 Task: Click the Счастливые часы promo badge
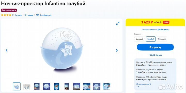coord(9,10)
